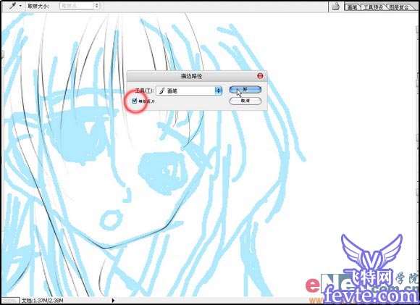Switch to the 图层复合 palette tab
This screenshot has width=420, height=305.
[x=398, y=7]
